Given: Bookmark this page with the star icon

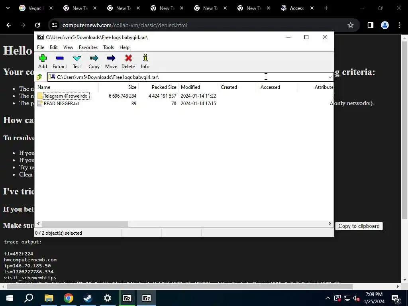Looking at the screenshot, I should click(x=351, y=25).
